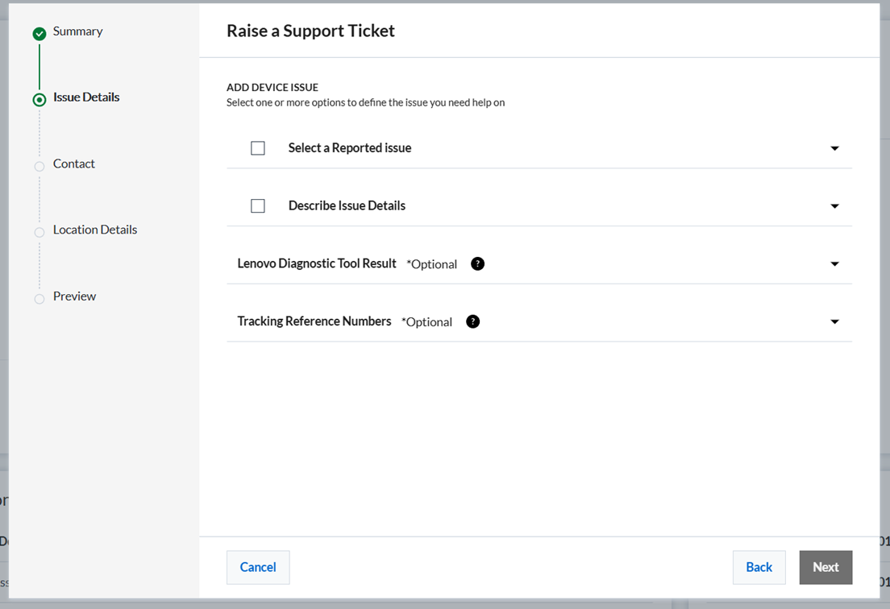Select the Contact step label

74,164
